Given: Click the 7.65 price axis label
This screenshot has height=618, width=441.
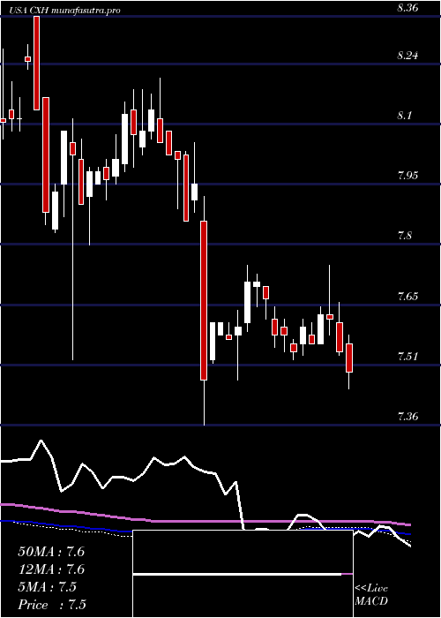Looking at the screenshot, I should (407, 297).
